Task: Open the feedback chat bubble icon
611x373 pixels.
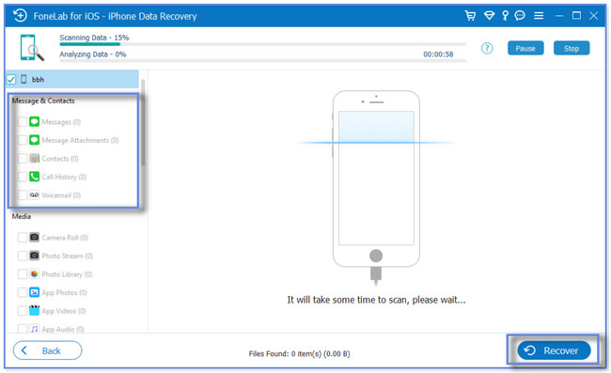Action: 520,16
